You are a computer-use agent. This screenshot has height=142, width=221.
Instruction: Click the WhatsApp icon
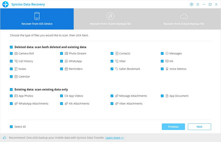pos(66,61)
